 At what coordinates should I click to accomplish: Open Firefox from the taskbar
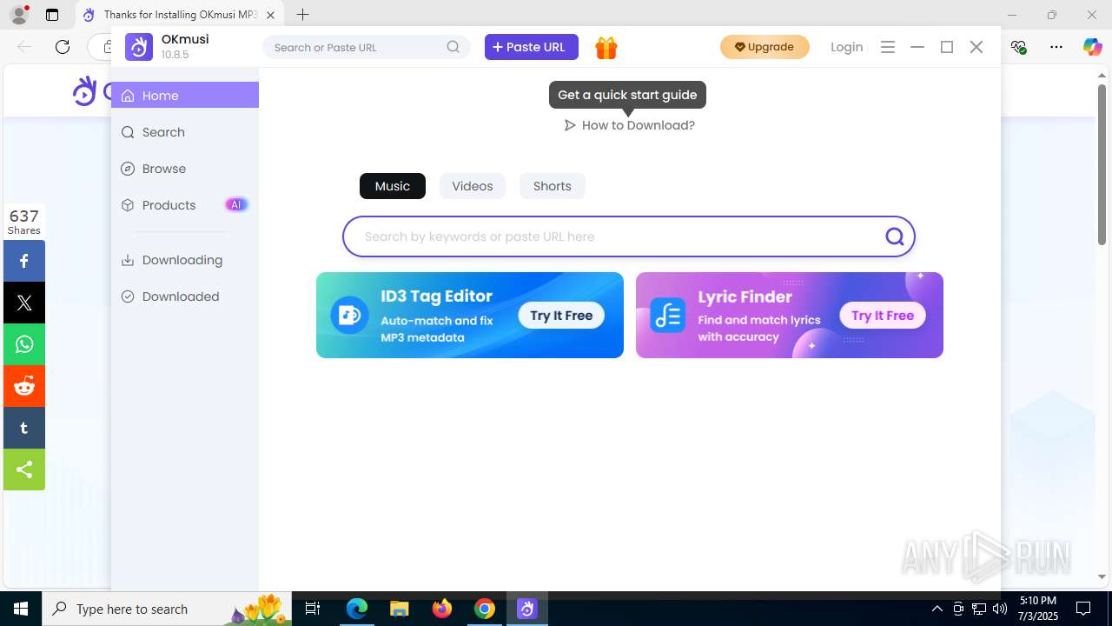tap(442, 609)
